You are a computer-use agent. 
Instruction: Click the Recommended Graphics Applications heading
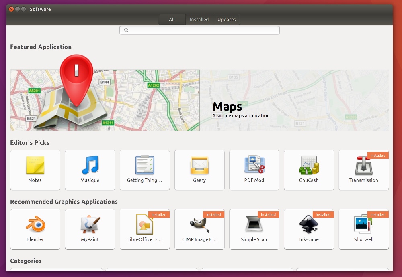[64, 202]
